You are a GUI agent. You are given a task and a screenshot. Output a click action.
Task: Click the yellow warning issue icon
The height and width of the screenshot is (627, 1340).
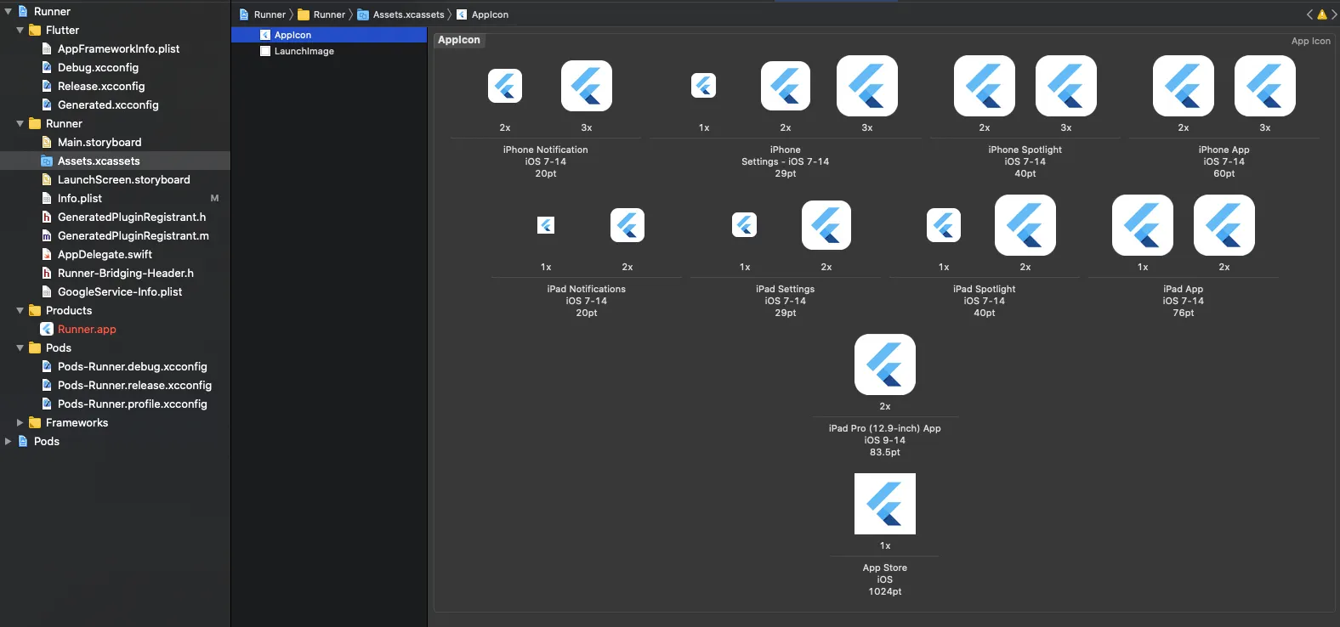point(1322,14)
